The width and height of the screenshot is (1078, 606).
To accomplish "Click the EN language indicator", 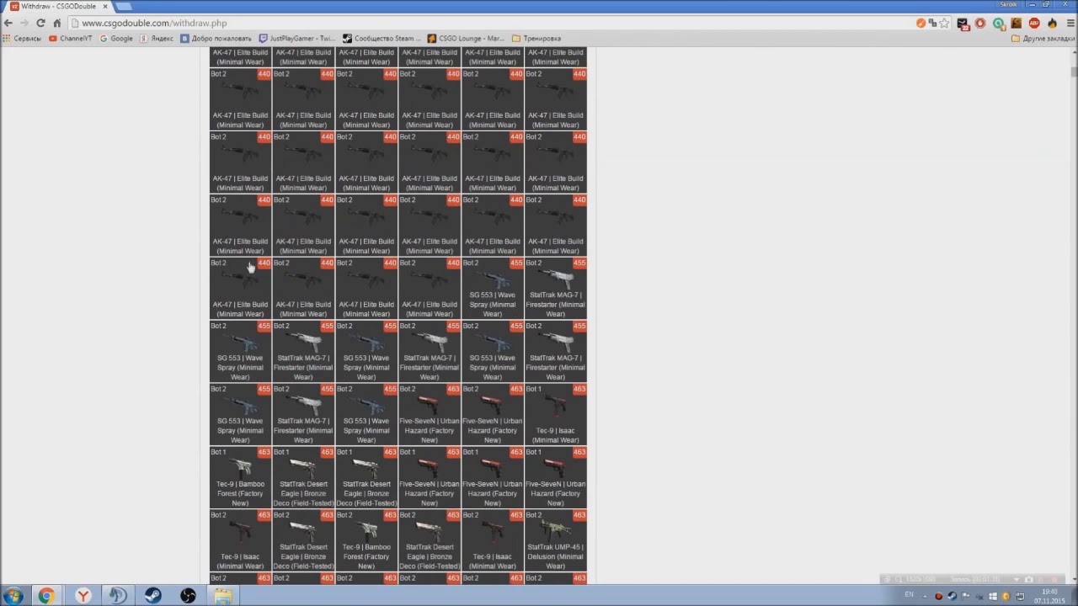I will click(x=909, y=595).
